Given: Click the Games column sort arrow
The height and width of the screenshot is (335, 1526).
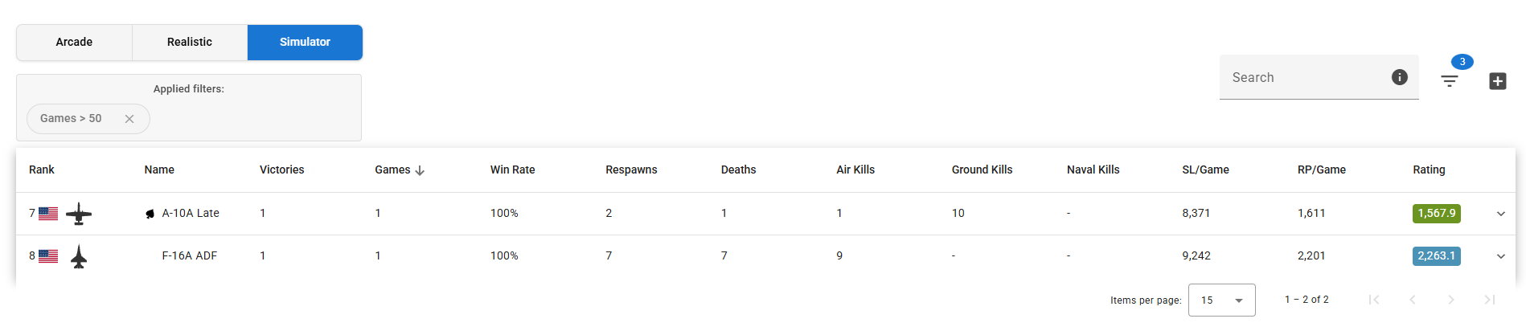Looking at the screenshot, I should (420, 170).
